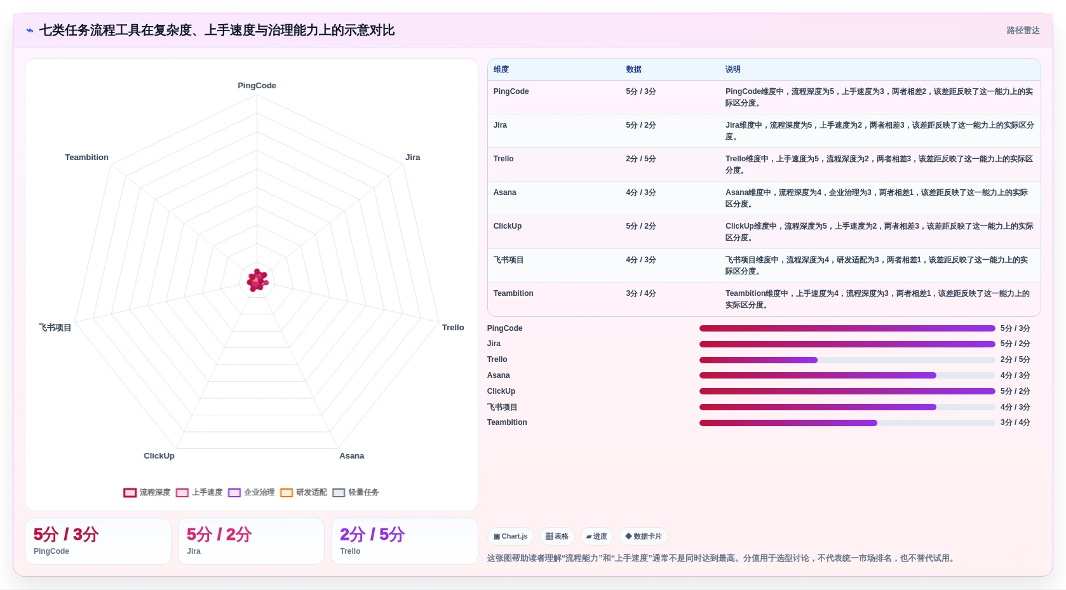This screenshot has height=590, width=1066.
Task: Click the chart title about 七类任务流程工具
Action: 217,30
